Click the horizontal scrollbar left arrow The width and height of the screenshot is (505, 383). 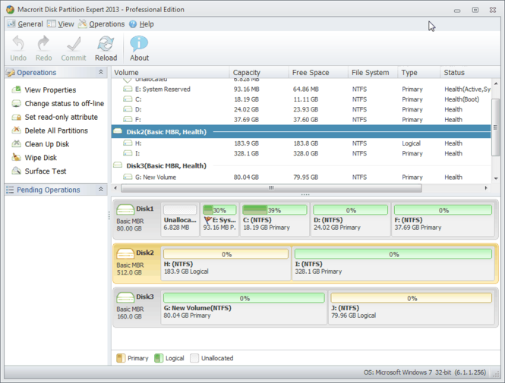point(115,188)
